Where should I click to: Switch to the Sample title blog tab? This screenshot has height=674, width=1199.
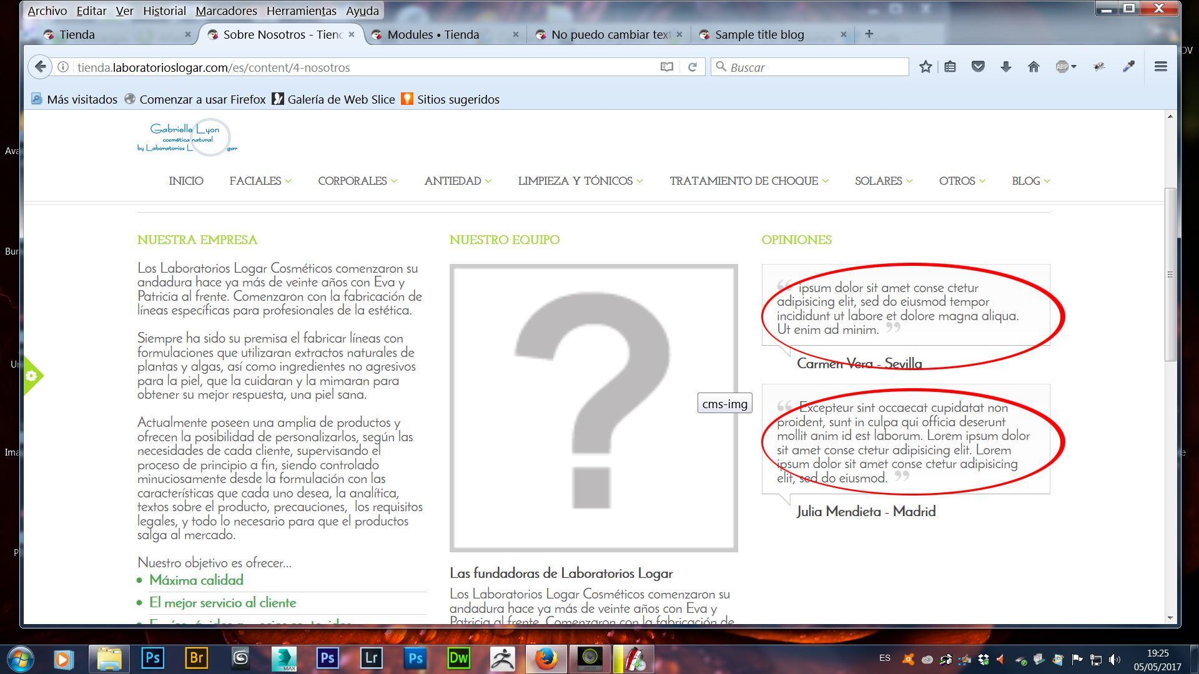click(x=759, y=35)
